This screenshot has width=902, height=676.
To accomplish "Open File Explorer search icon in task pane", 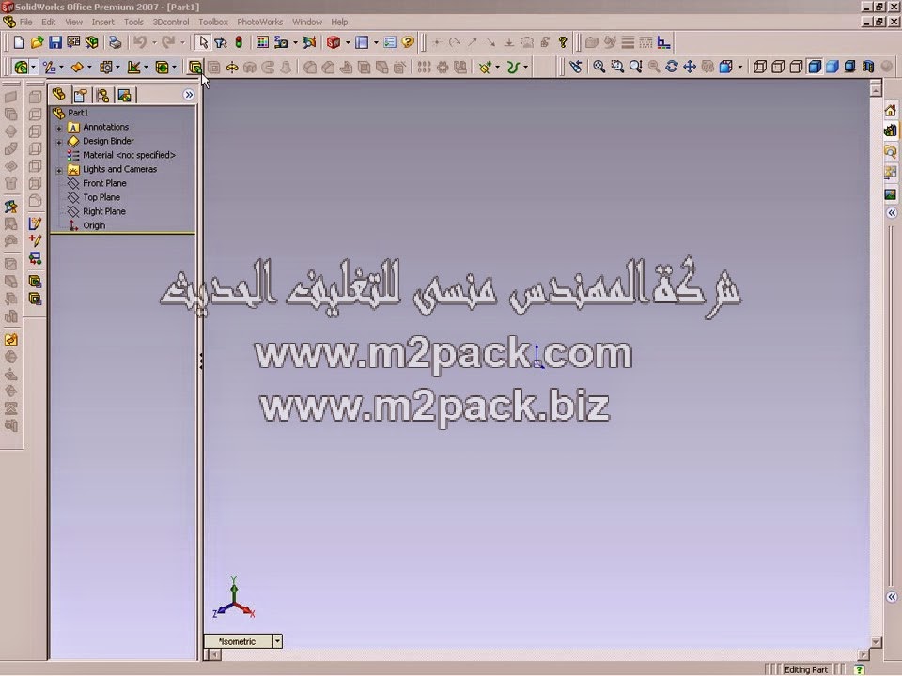I will 891,151.
